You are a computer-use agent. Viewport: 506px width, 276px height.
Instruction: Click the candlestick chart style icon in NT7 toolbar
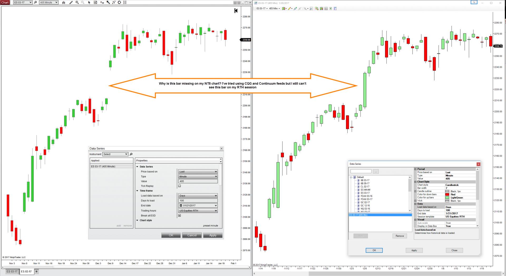click(x=284, y=8)
